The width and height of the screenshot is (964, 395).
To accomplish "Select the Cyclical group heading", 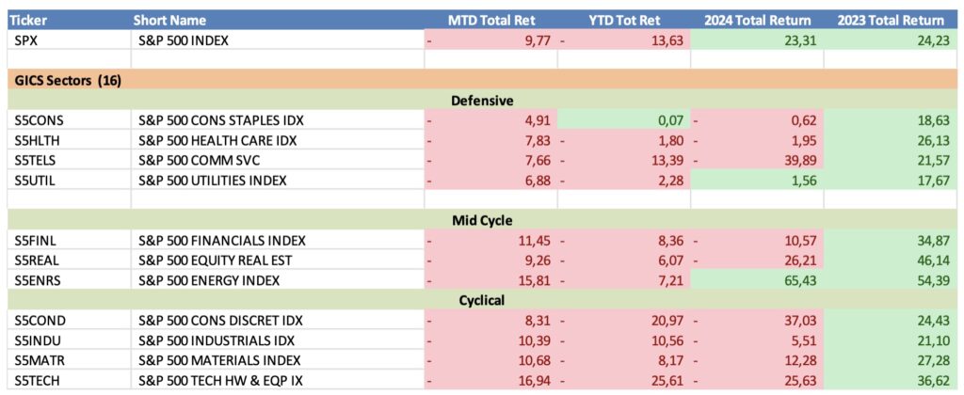I will tap(482, 300).
